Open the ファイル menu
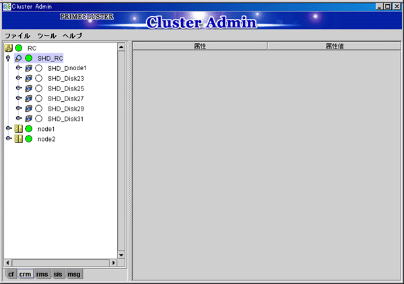This screenshot has width=404, height=284. coord(18,36)
